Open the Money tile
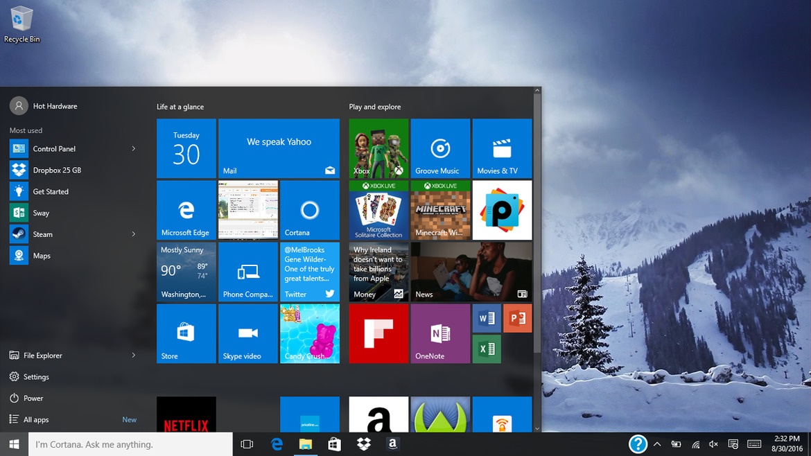Viewport: 811px width, 456px height. (x=378, y=272)
